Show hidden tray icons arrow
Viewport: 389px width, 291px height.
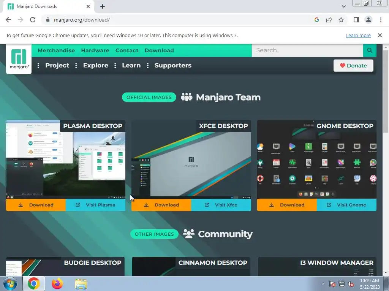click(323, 284)
